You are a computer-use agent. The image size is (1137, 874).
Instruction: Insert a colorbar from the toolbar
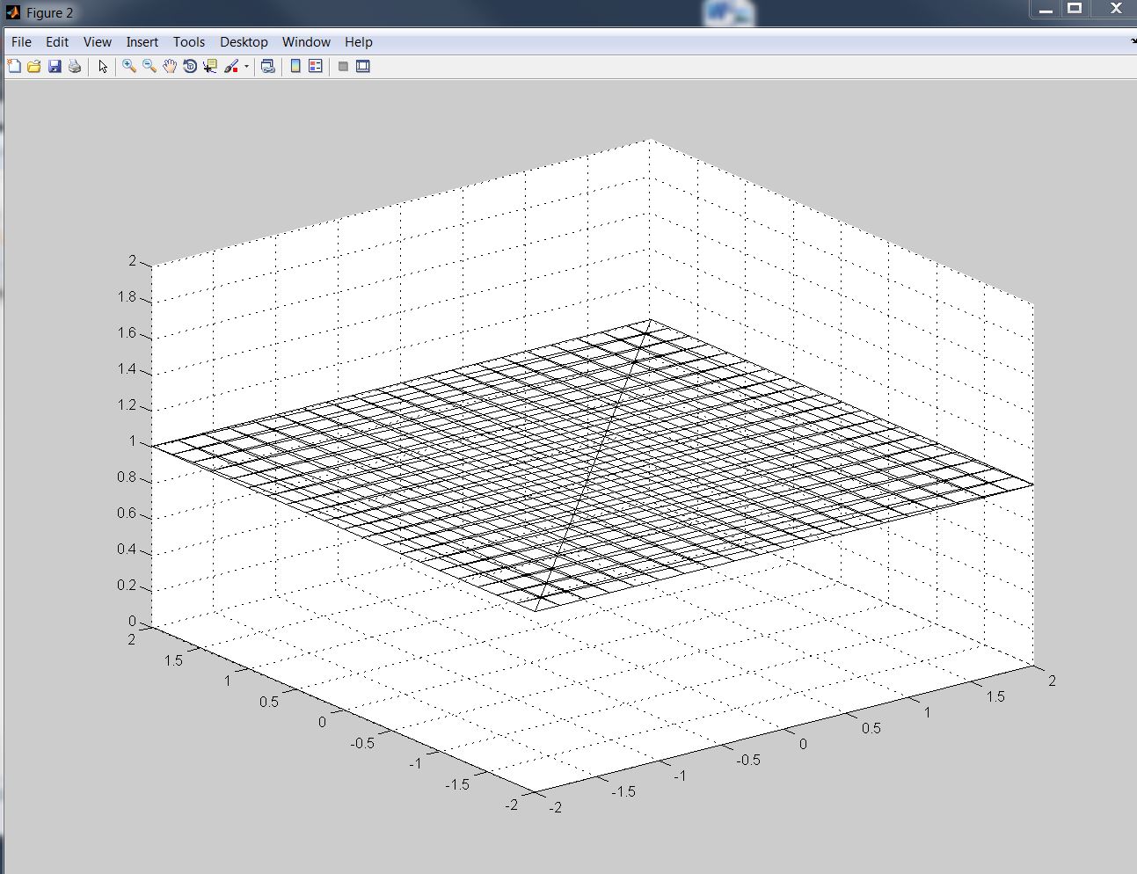pos(295,66)
